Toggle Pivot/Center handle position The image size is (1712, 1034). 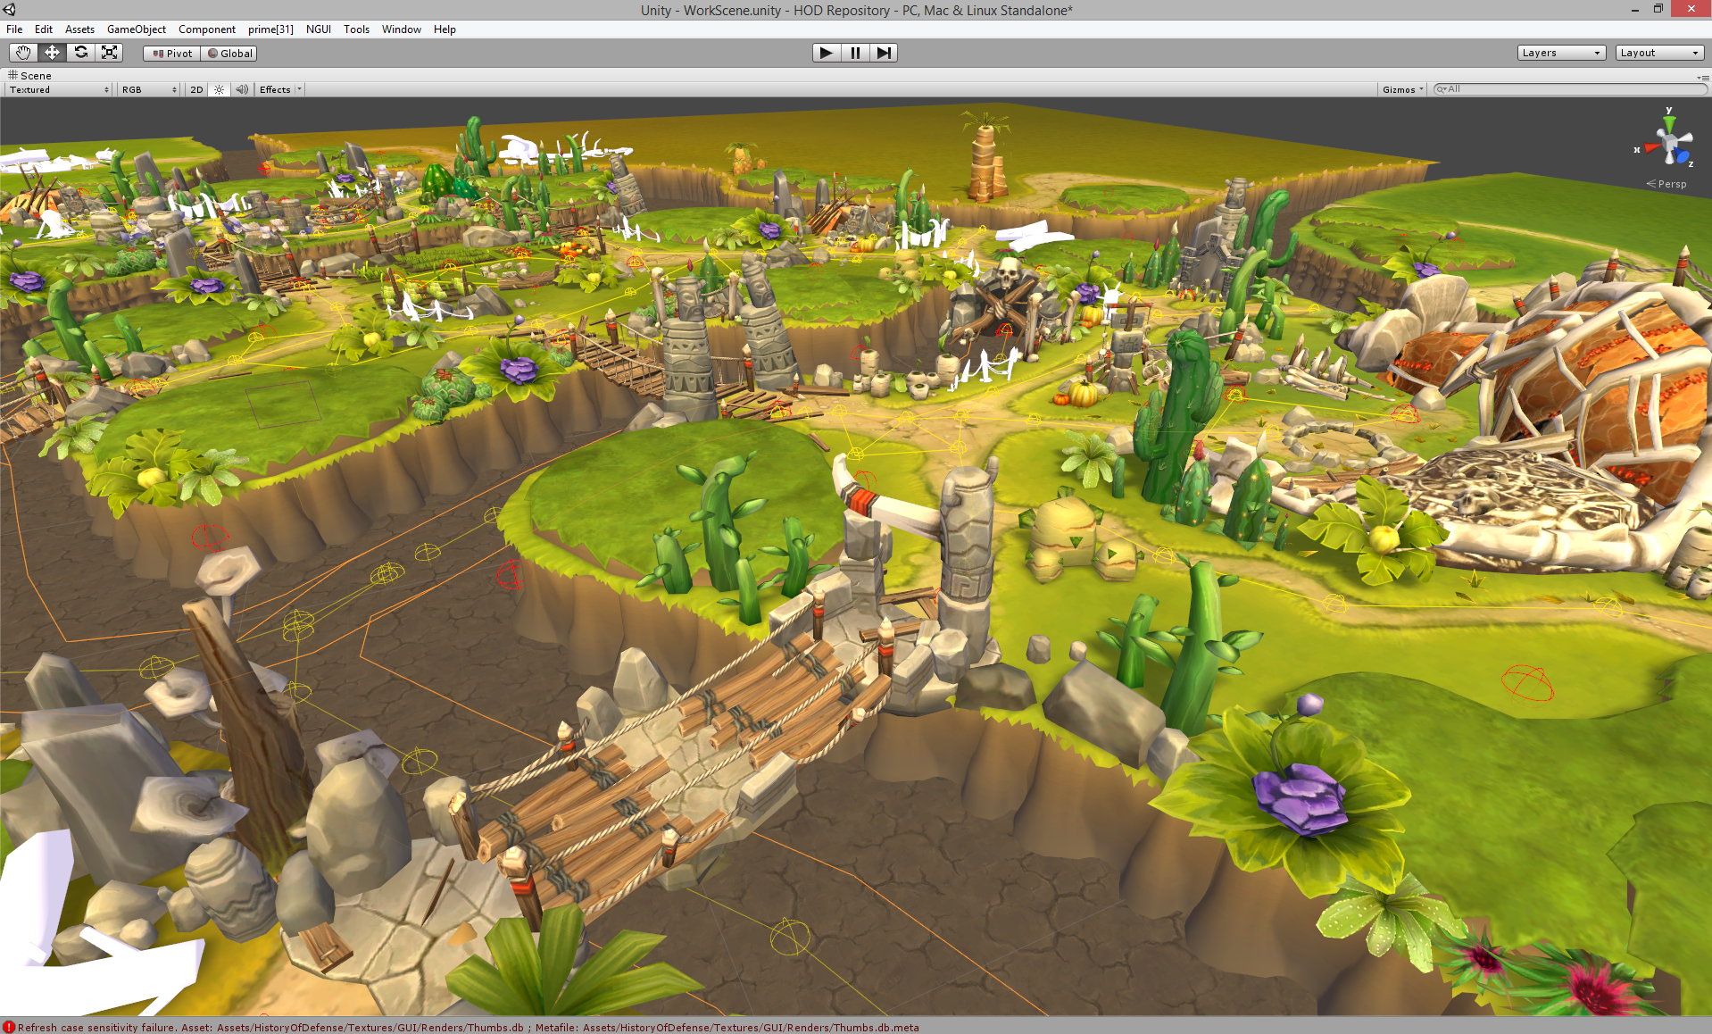tap(172, 54)
